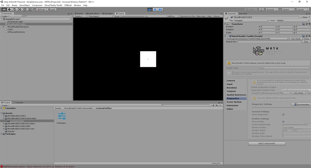Stop play mode with Play button
Image resolution: width=311 pixels, height=168 pixels.
150,10
